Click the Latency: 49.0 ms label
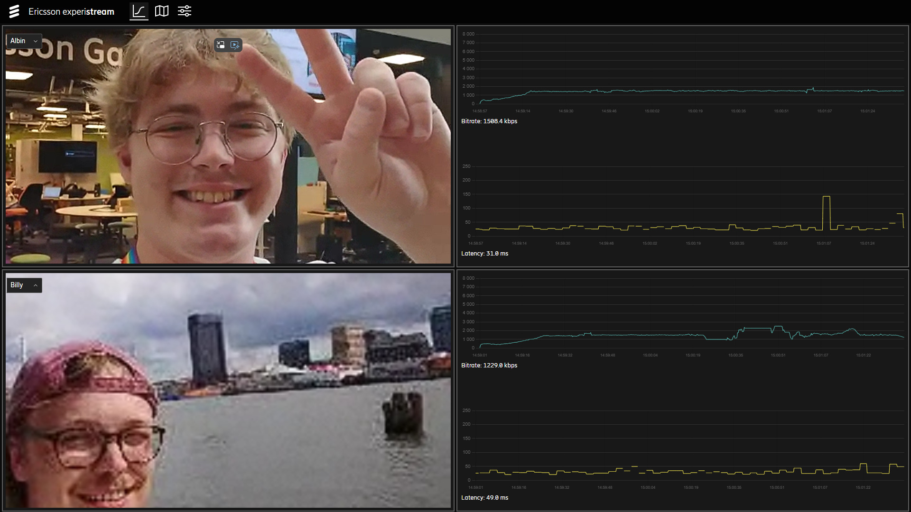 point(484,497)
